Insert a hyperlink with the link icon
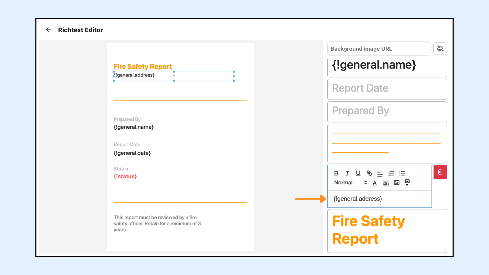This screenshot has height=275, width=489. (x=369, y=173)
